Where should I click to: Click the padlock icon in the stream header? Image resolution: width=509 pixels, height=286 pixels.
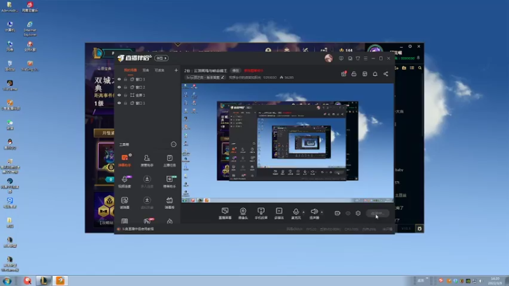(354, 74)
